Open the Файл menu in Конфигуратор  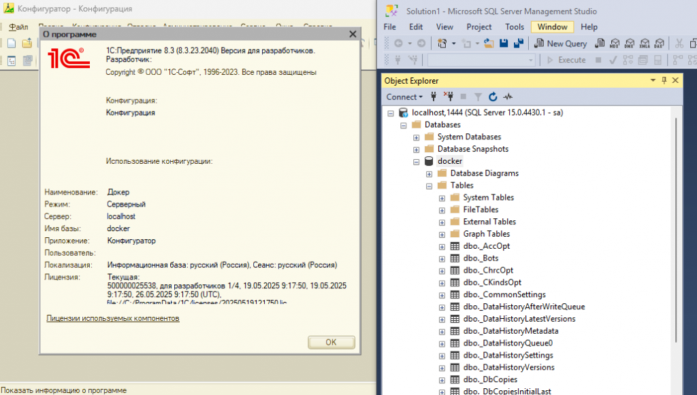(x=18, y=27)
